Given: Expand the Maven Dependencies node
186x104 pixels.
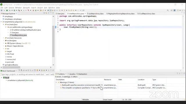Looking at the screenshot, I should (x=3, y=46).
